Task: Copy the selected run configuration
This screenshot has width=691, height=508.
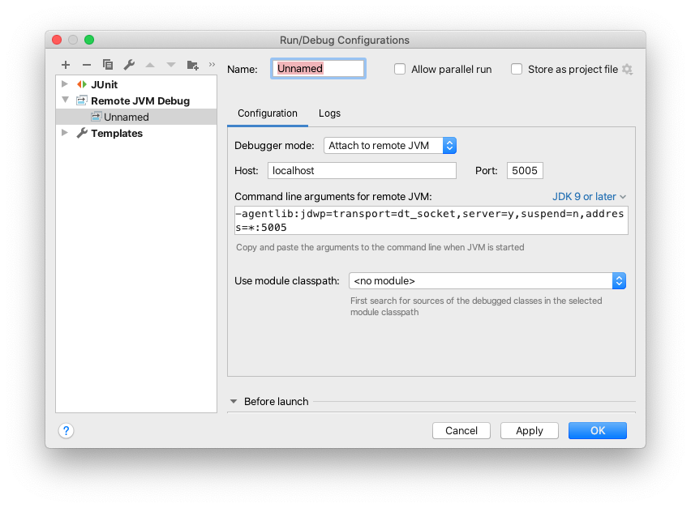Action: 108,65
